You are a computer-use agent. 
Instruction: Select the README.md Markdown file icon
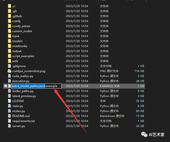tap(9, 116)
